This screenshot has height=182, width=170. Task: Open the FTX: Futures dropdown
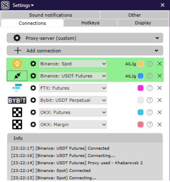click(73, 88)
